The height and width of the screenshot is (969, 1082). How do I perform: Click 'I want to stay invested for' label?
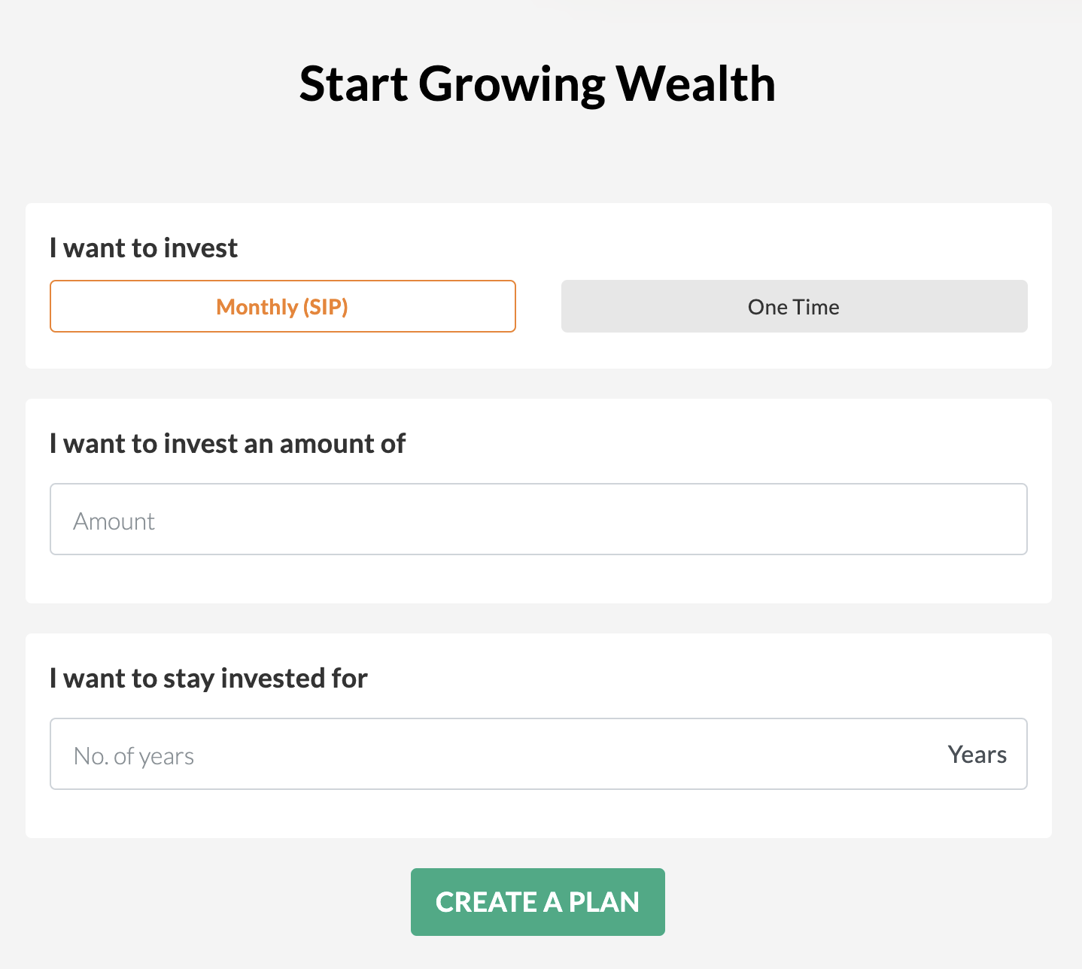click(x=208, y=679)
